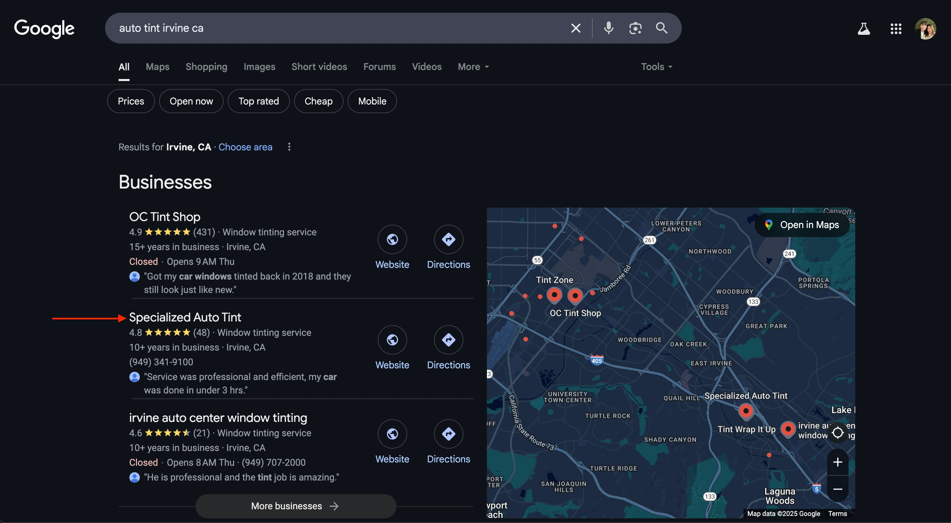This screenshot has width=951, height=523.
Task: Select the All results tab
Action: tap(124, 67)
